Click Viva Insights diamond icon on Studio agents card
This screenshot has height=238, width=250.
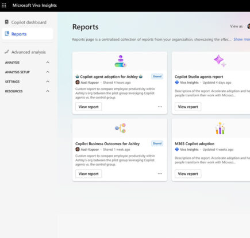pyautogui.click(x=177, y=83)
